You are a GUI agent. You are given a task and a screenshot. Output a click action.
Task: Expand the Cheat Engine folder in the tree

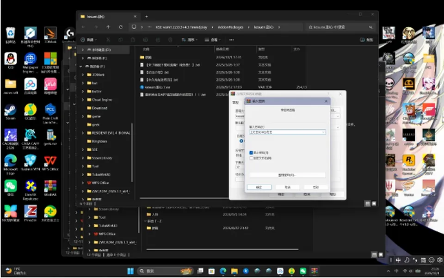point(83,99)
